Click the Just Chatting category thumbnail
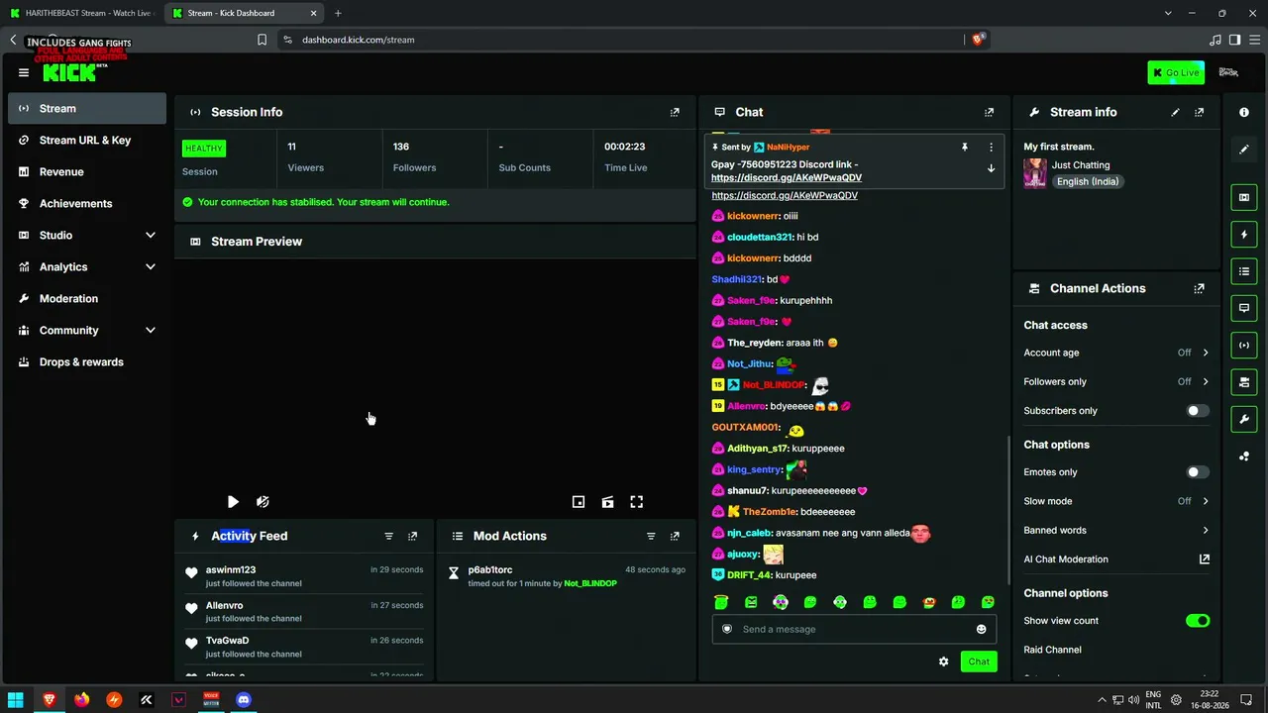This screenshot has height=713, width=1268. [x=1035, y=173]
